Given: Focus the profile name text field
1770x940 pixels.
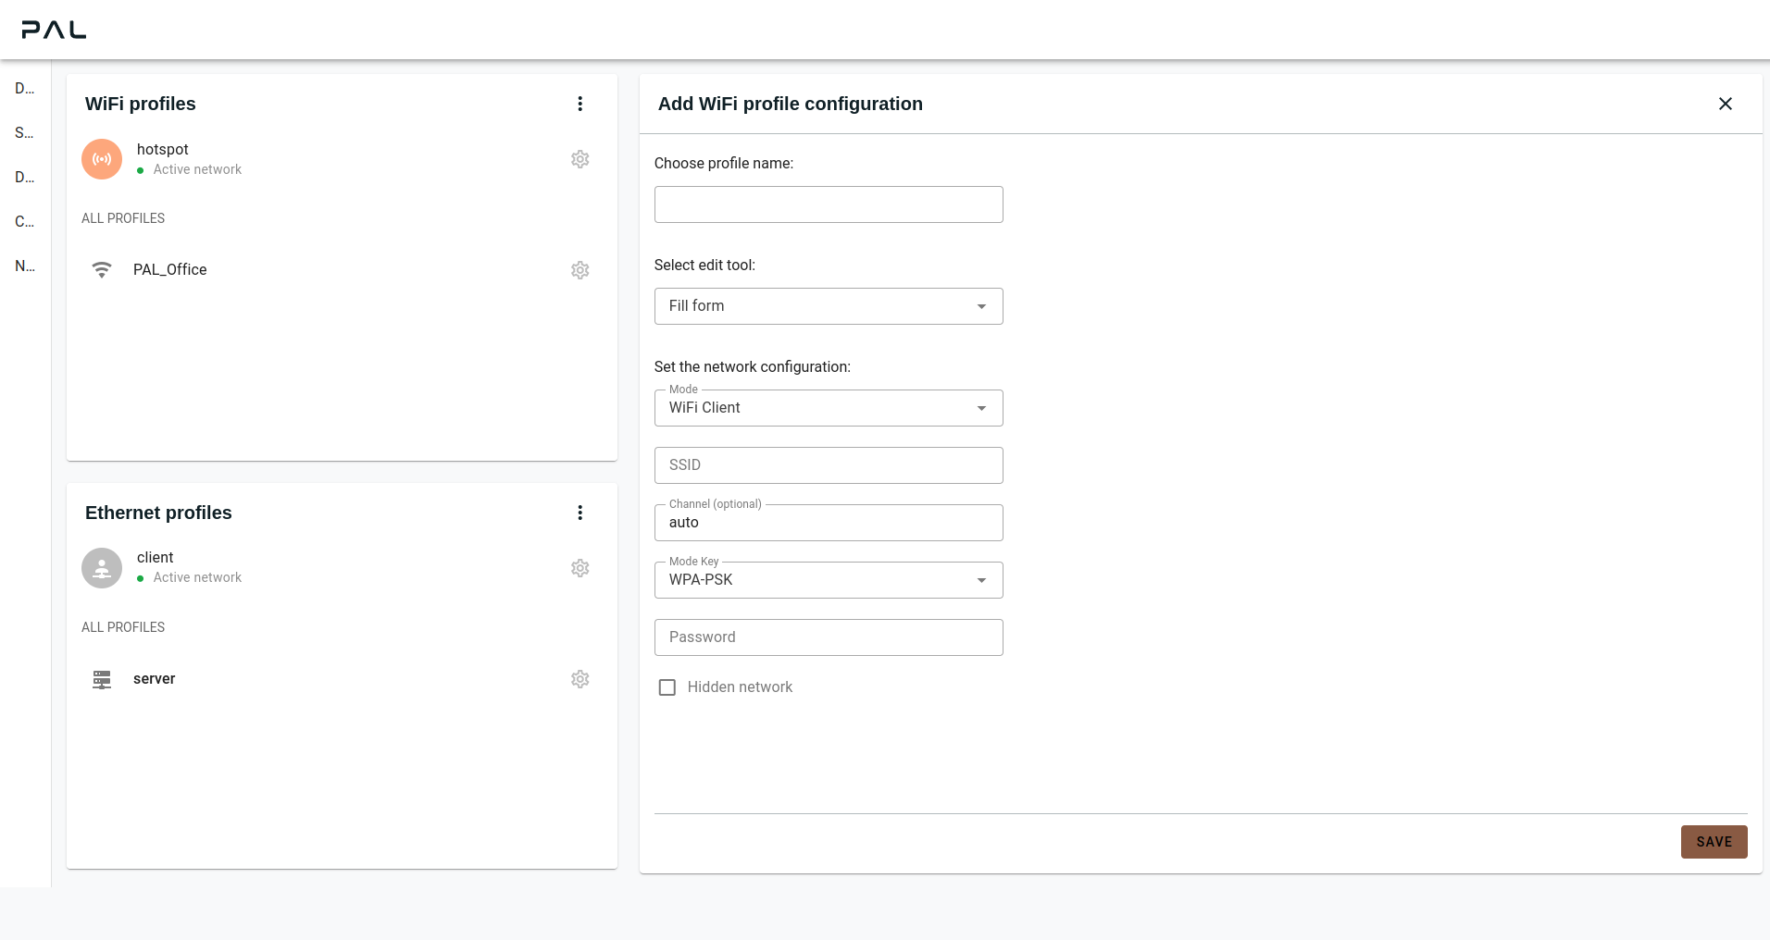Looking at the screenshot, I should click(x=828, y=204).
